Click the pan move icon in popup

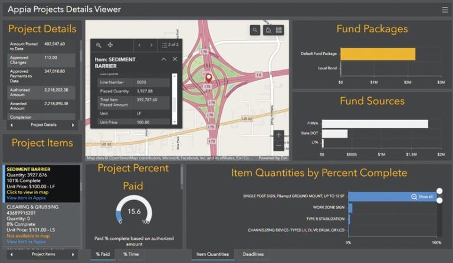click(110, 45)
